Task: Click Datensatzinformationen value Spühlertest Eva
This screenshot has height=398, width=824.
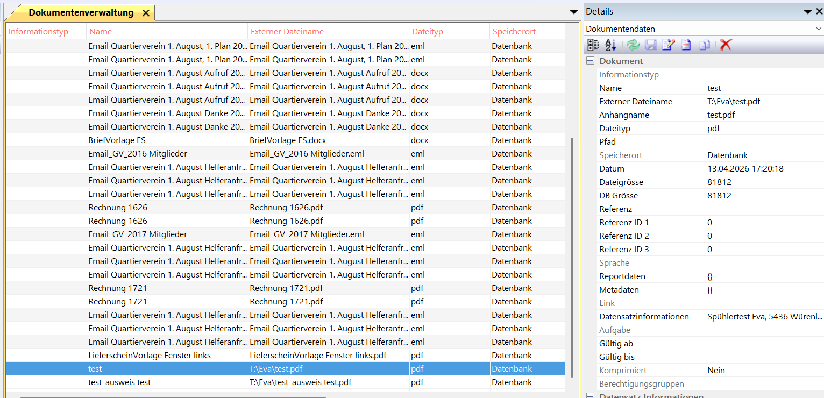Action: 764,317
